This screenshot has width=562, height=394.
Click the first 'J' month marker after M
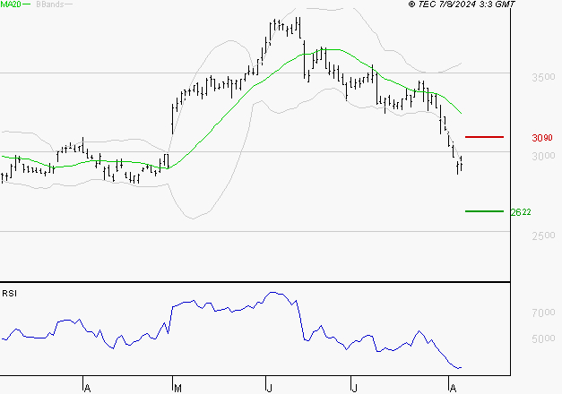coord(269,389)
